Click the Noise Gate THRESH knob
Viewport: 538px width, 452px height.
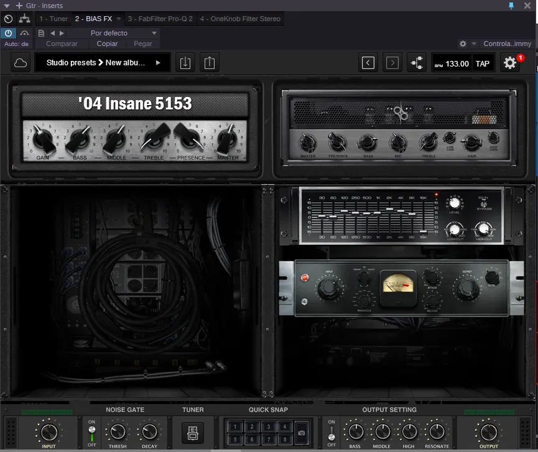118,432
